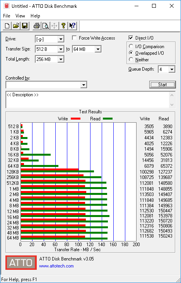The image size is (181, 283).
Task: Select the Neither radio option
Action: point(131,59)
